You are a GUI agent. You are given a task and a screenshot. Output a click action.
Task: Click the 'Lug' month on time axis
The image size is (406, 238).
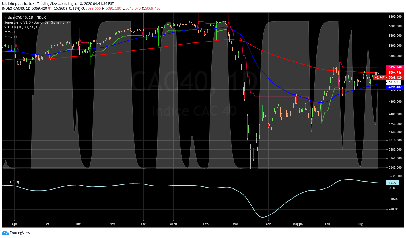pos(360,223)
